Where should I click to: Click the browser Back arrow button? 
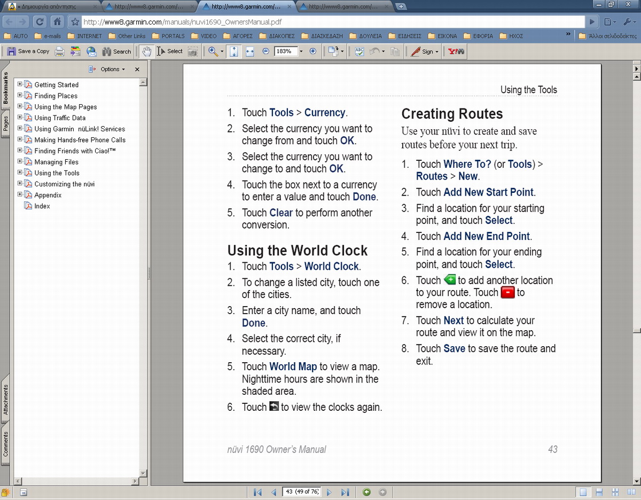(8, 22)
